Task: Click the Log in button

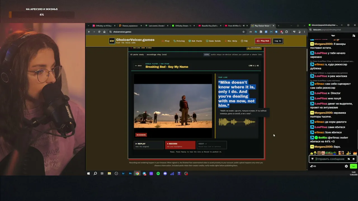Action: coord(278,41)
